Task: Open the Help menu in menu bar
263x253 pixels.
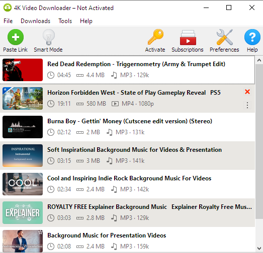Action: click(86, 21)
